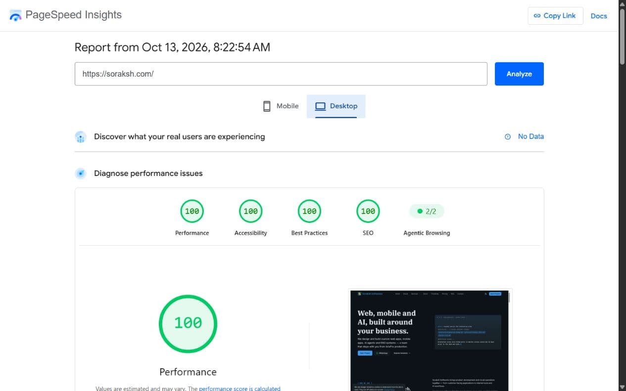Screen dimensions: 626x391
Task: Click the scrollbar down arrow
Action: [622, 387]
